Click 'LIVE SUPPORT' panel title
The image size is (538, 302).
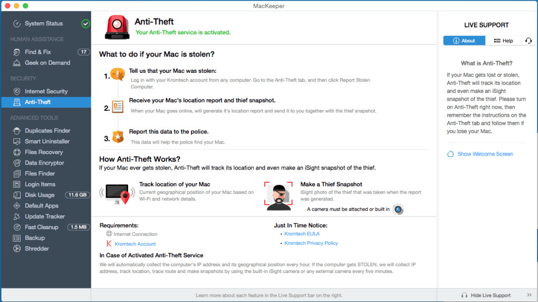point(486,25)
